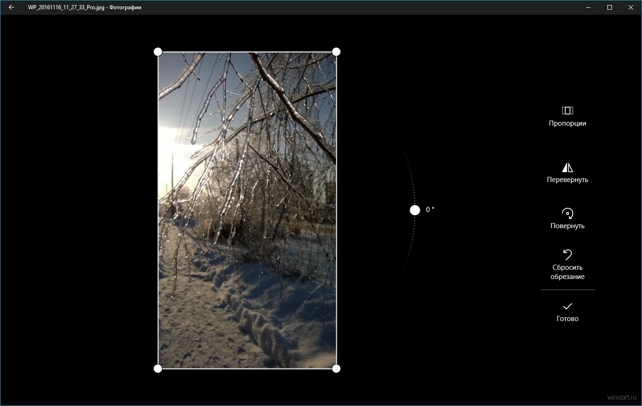Viewport: 642px width, 406px height.
Task: Select the Повернуть text label
Action: tap(567, 226)
